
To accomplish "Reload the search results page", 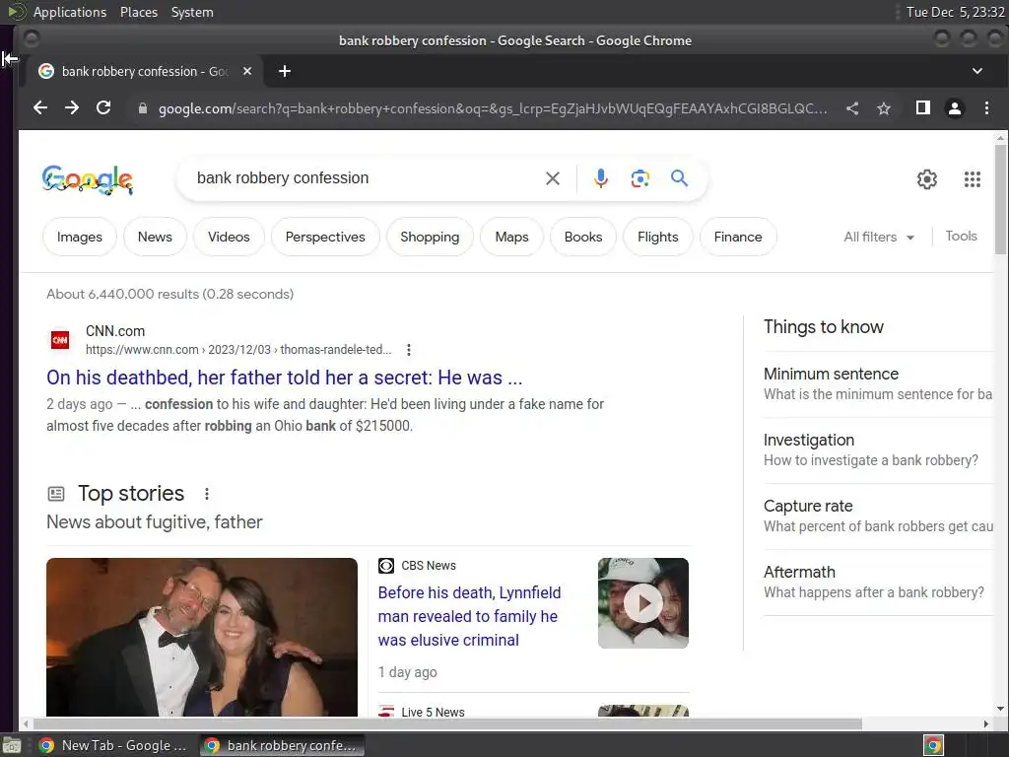I will tap(102, 107).
